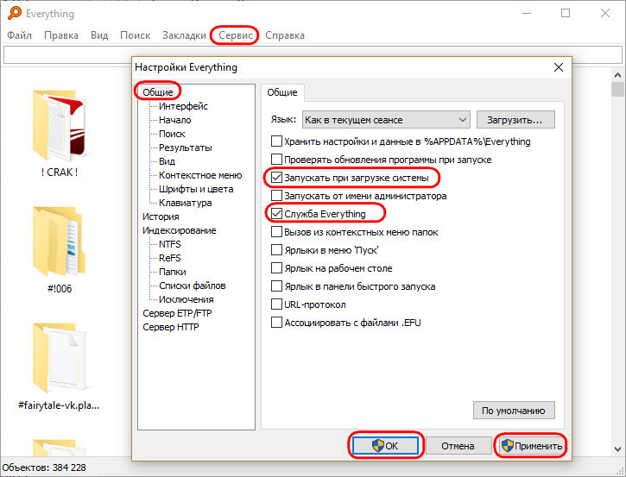626x477 pixels.
Task: Open the ! CRAK ! folder icon
Action: pos(59,128)
